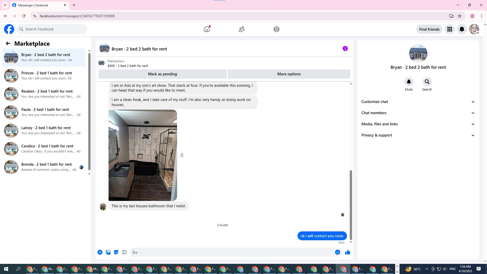
Task: Mute this Bryan conversation
Action: pyautogui.click(x=409, y=82)
